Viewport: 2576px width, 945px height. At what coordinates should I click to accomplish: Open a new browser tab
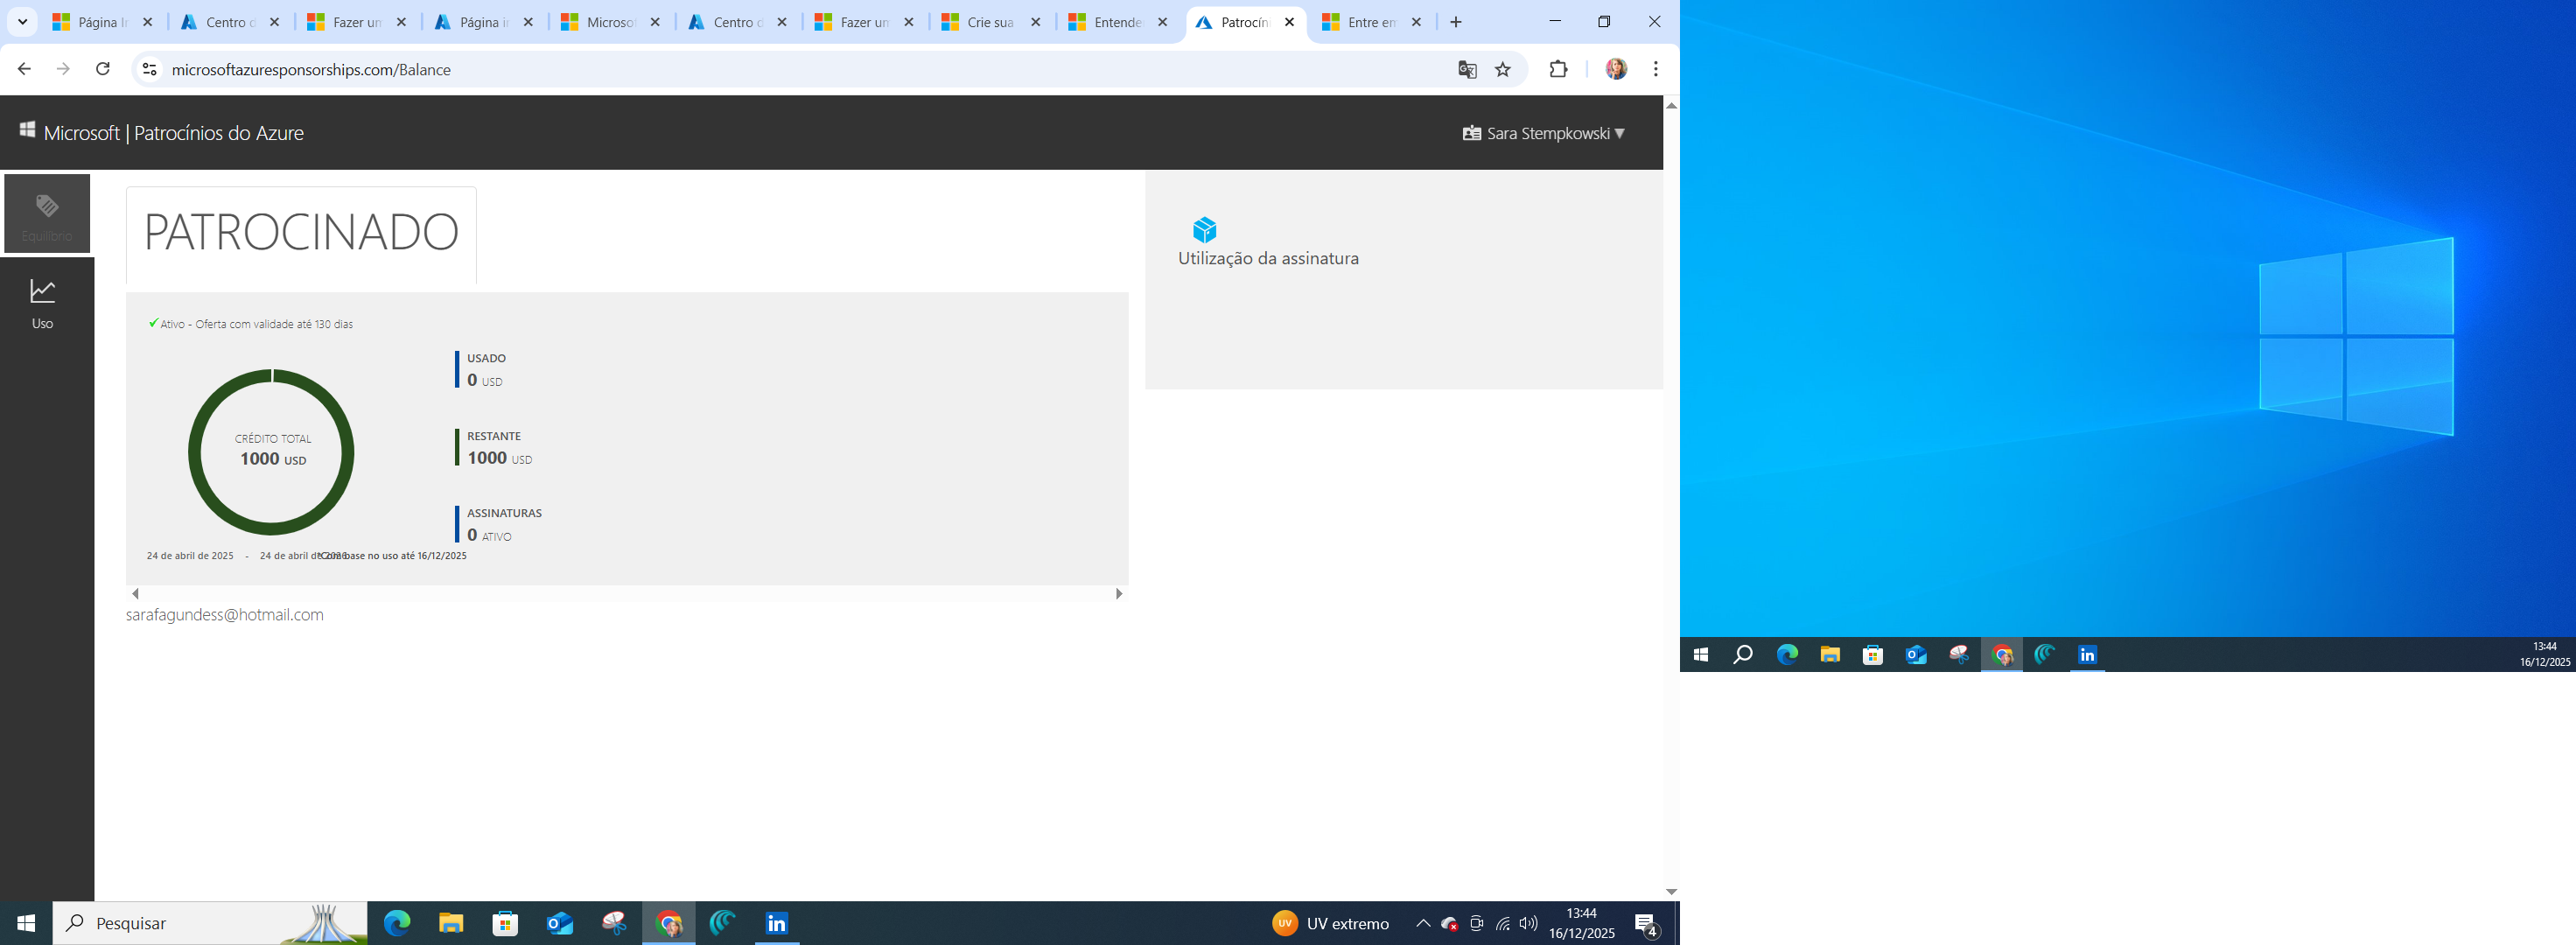[x=1456, y=22]
